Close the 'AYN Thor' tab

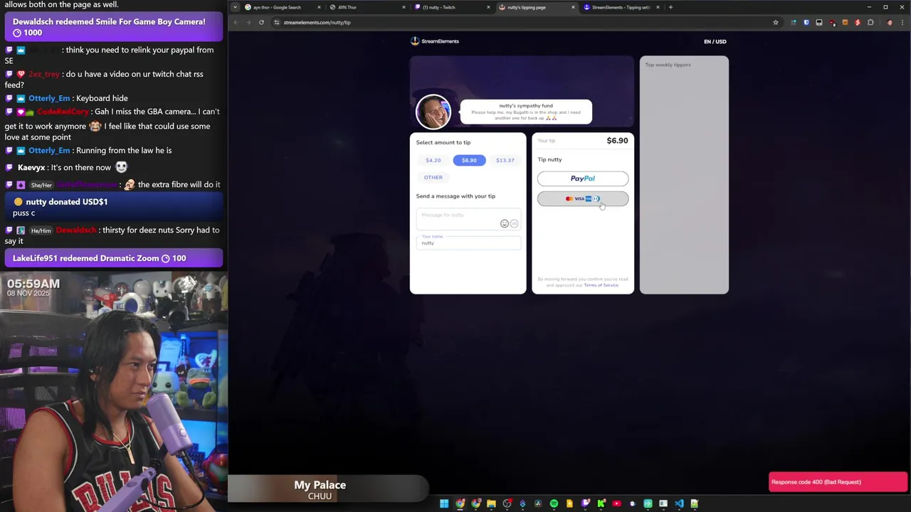(404, 7)
